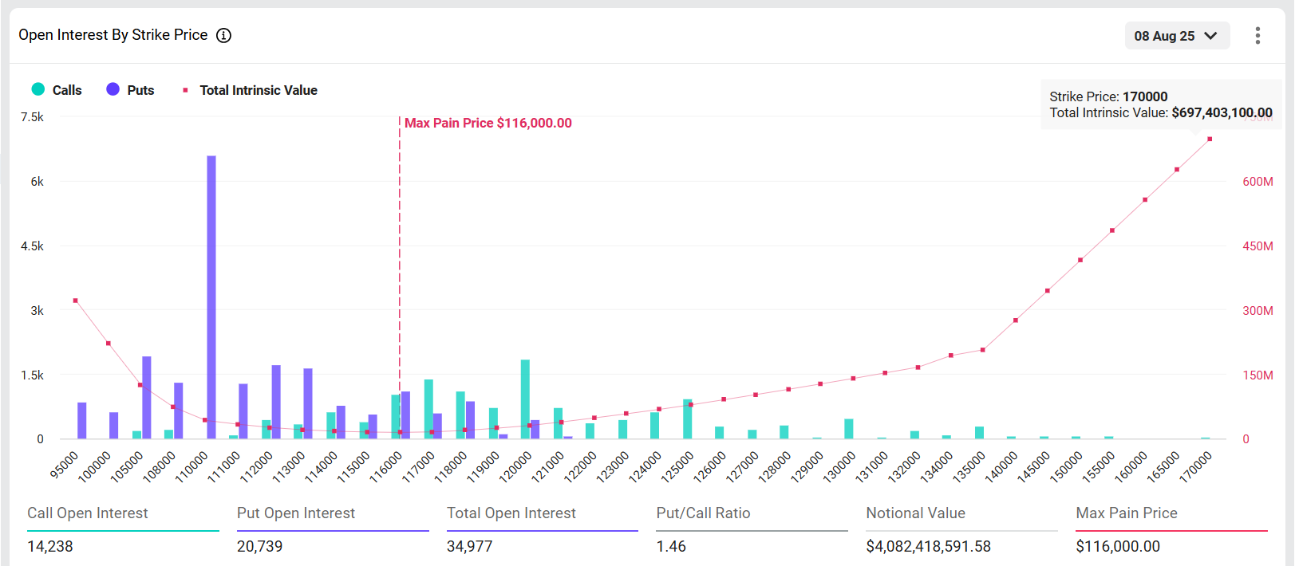Click the call bar at strike 120000

pyautogui.click(x=525, y=399)
